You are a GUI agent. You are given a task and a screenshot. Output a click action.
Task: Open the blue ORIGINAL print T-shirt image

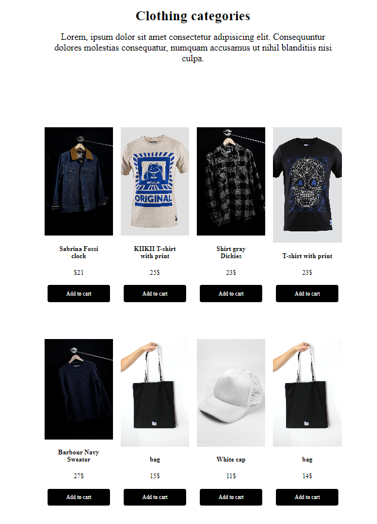pos(155,181)
